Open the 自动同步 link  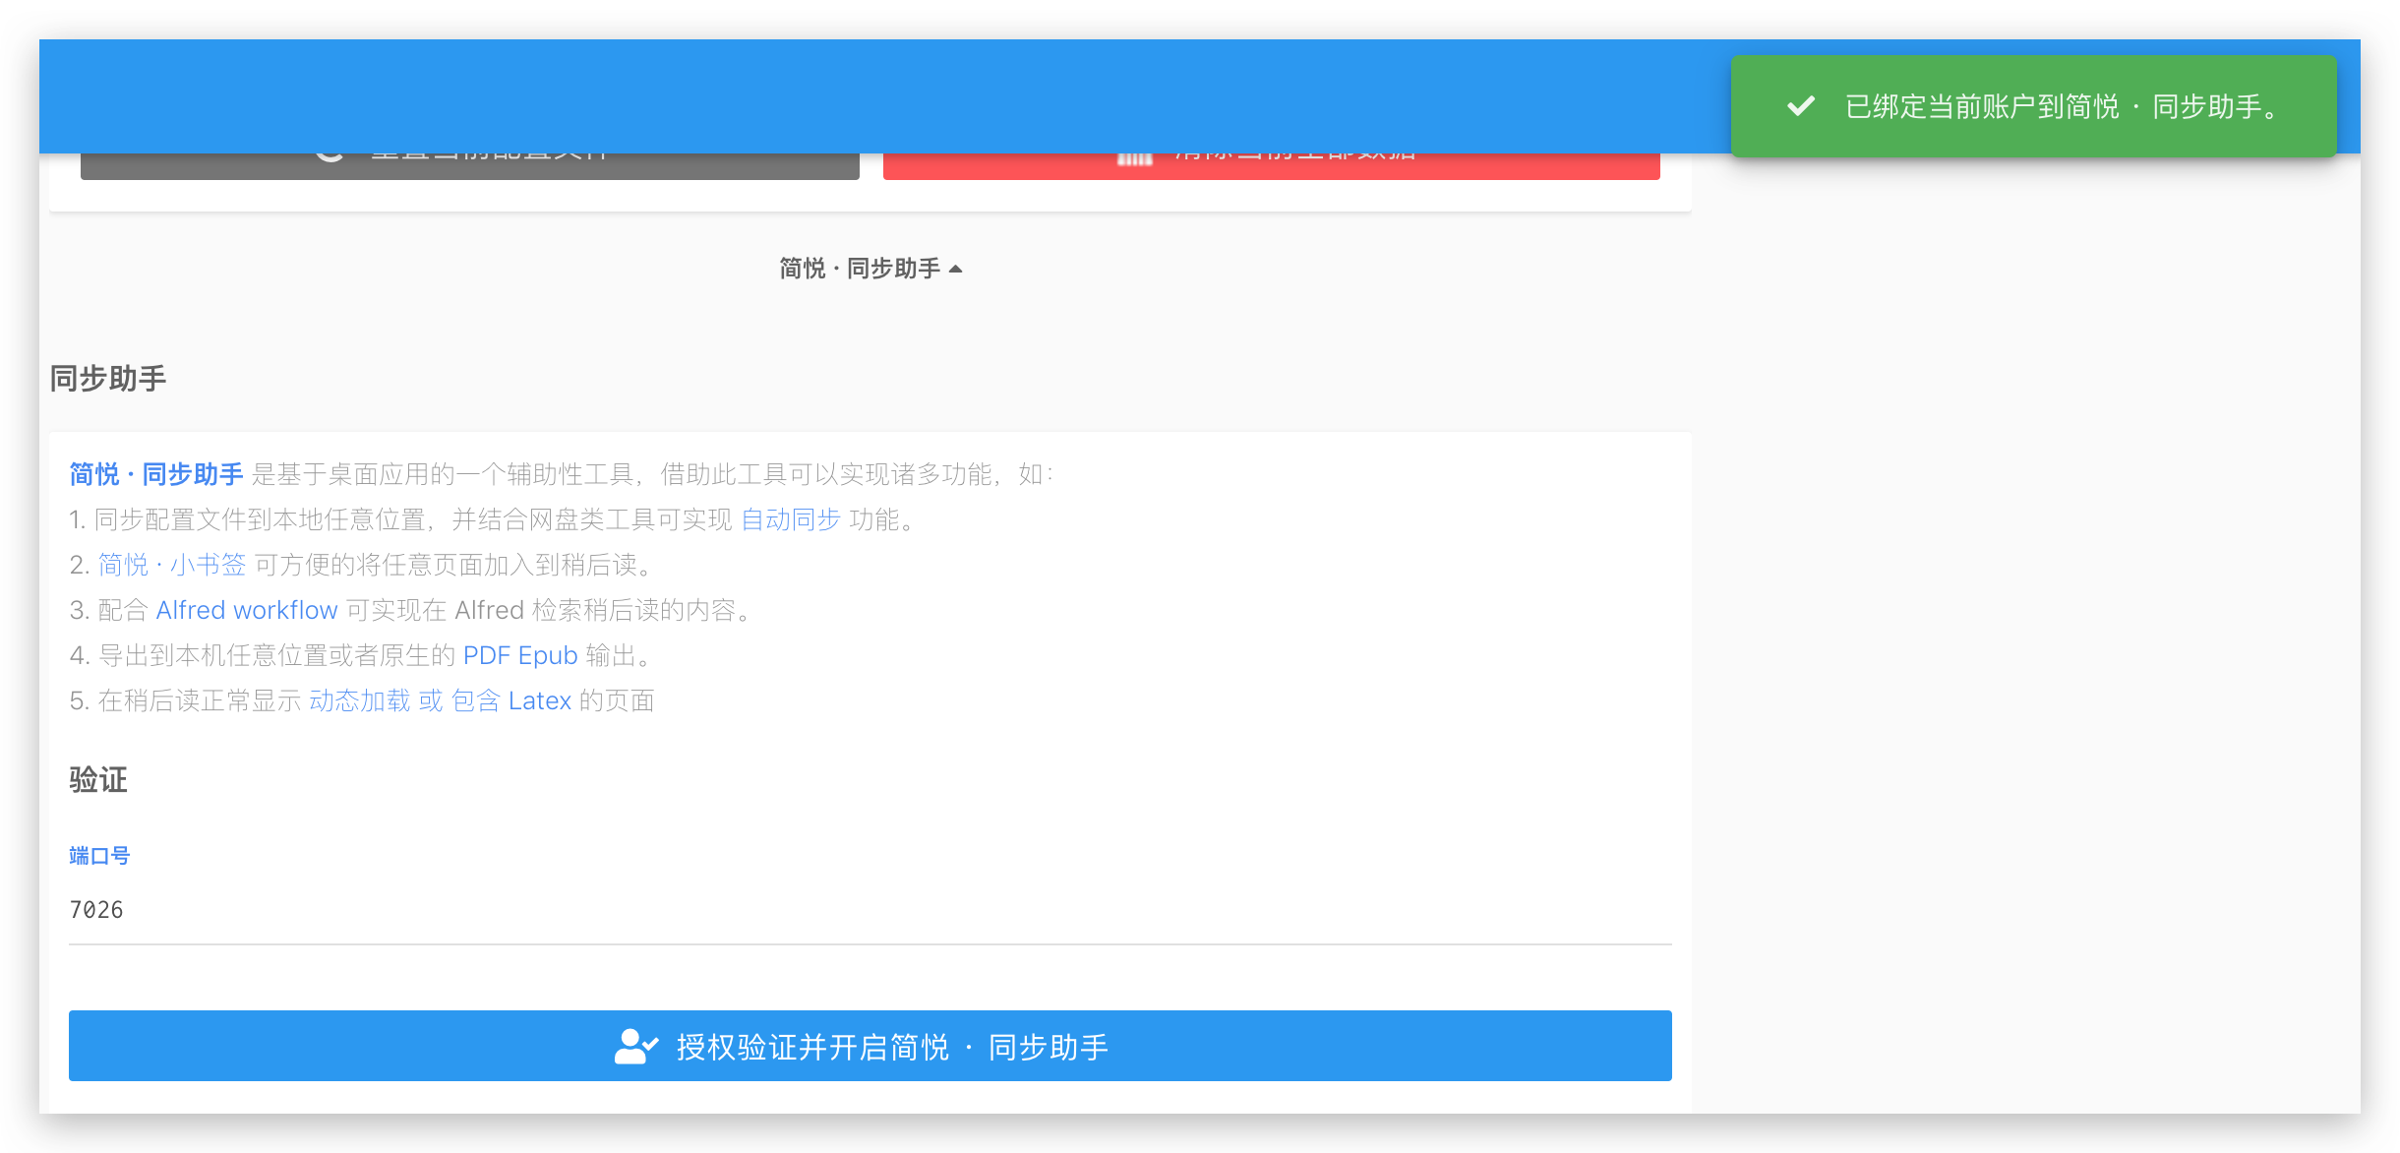pyautogui.click(x=790, y=519)
